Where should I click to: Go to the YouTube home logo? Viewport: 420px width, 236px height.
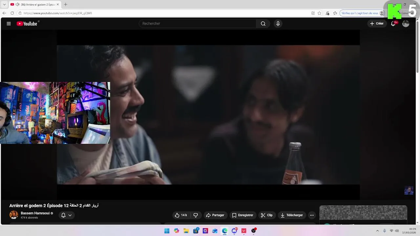tap(27, 24)
